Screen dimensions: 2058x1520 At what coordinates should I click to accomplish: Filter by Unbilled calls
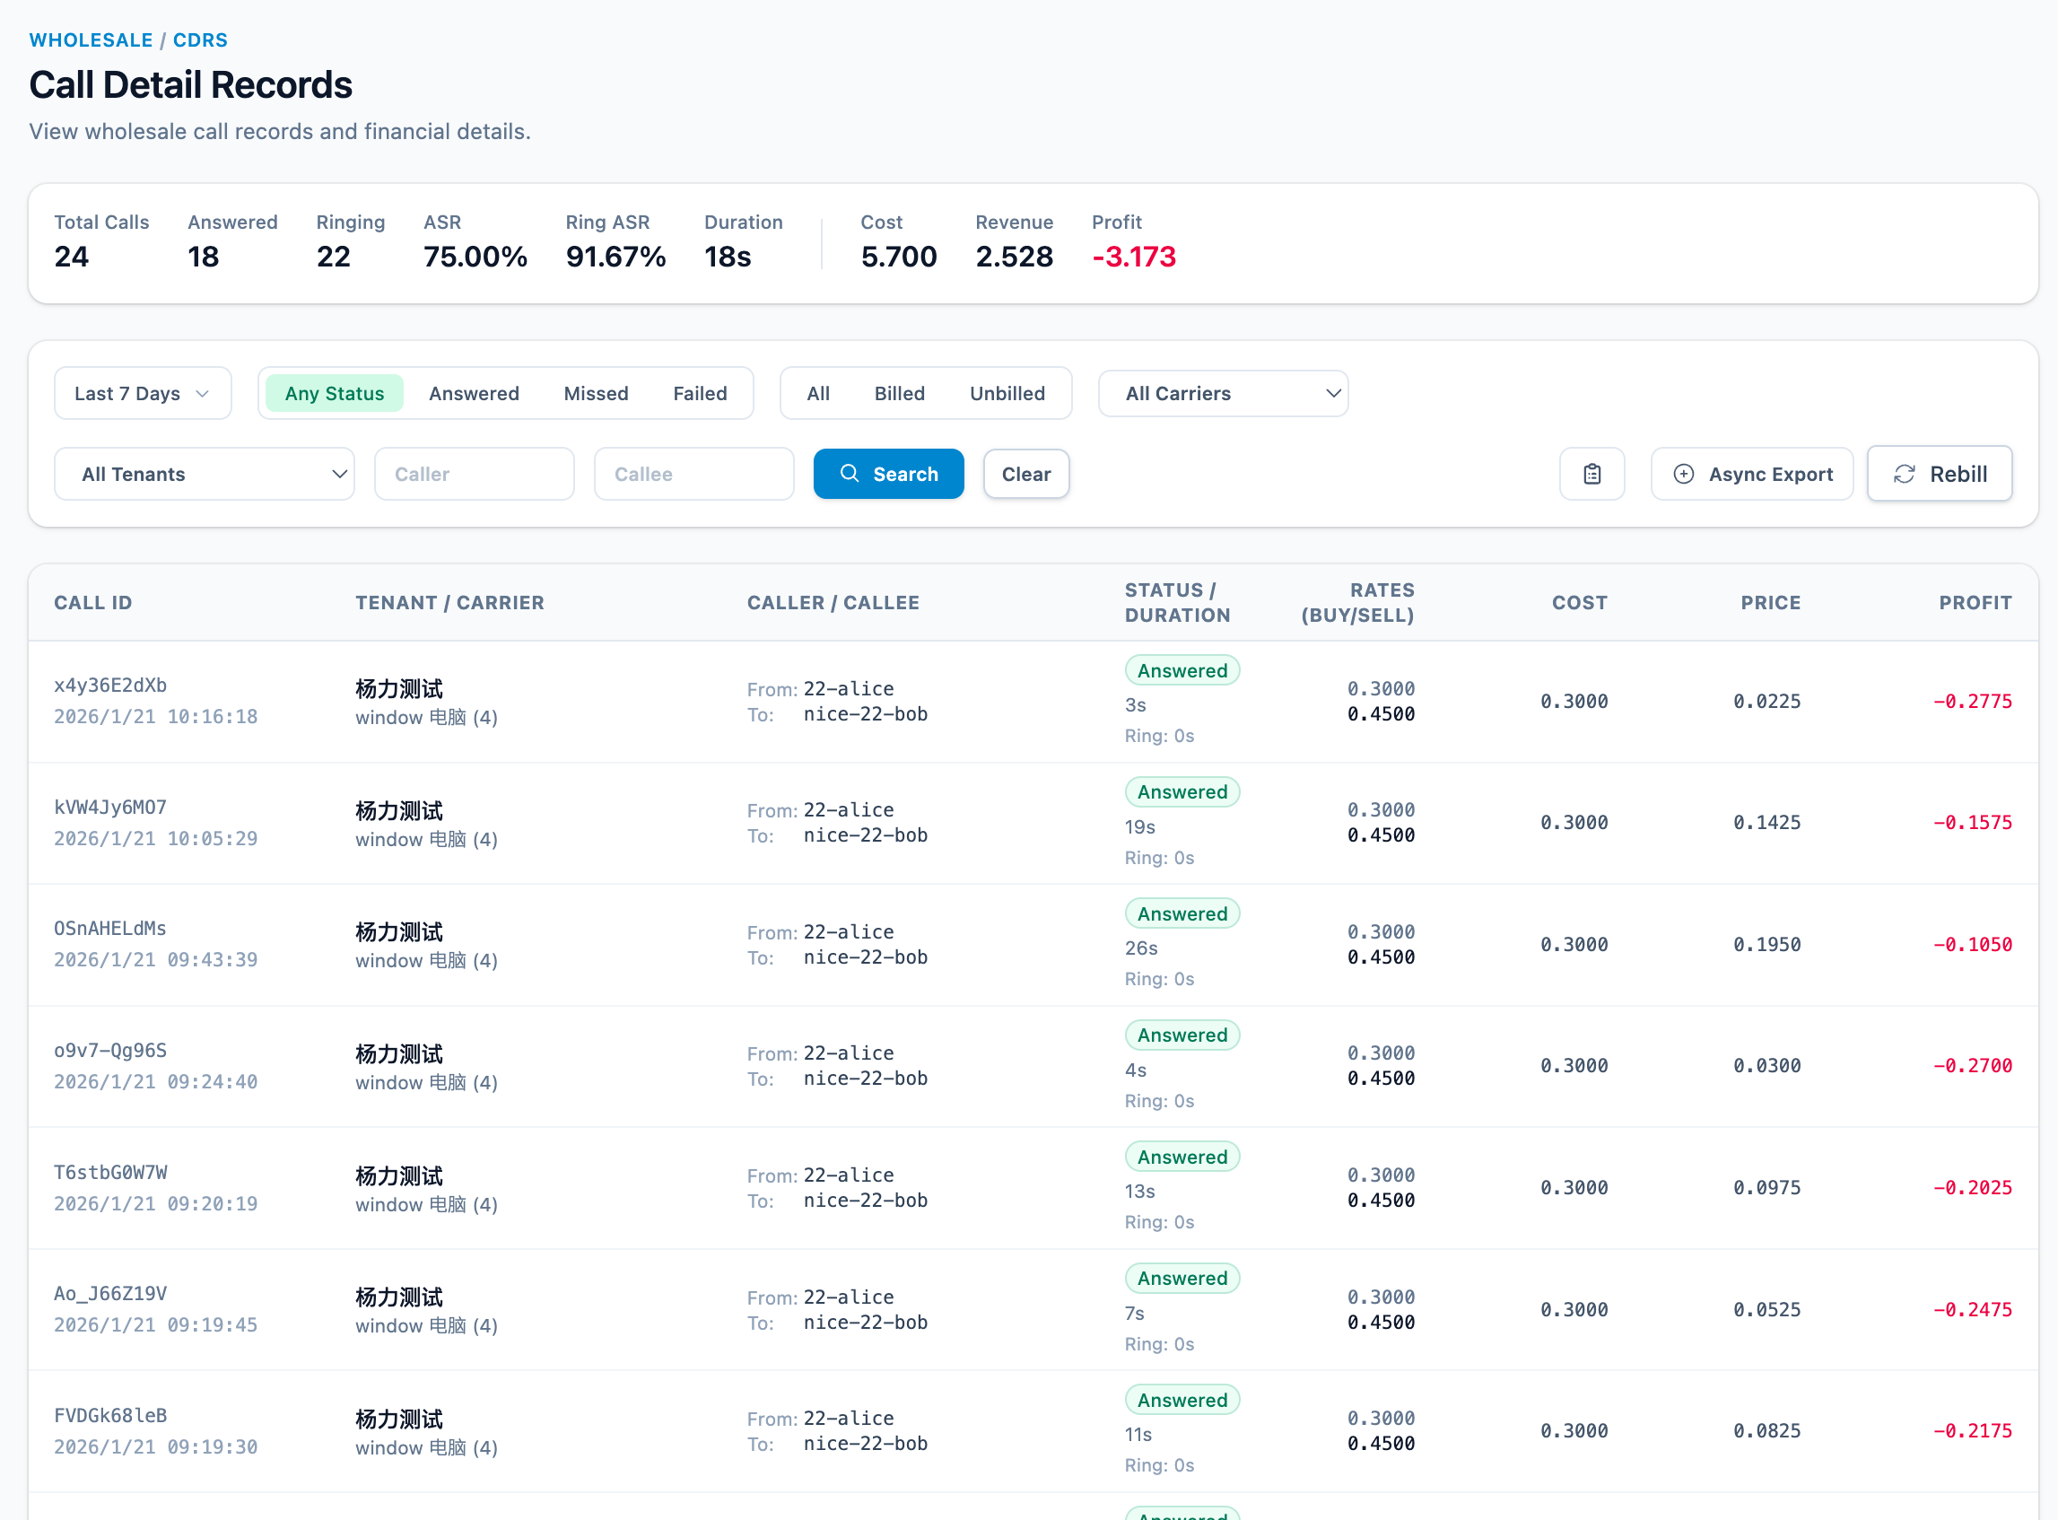1007,393
